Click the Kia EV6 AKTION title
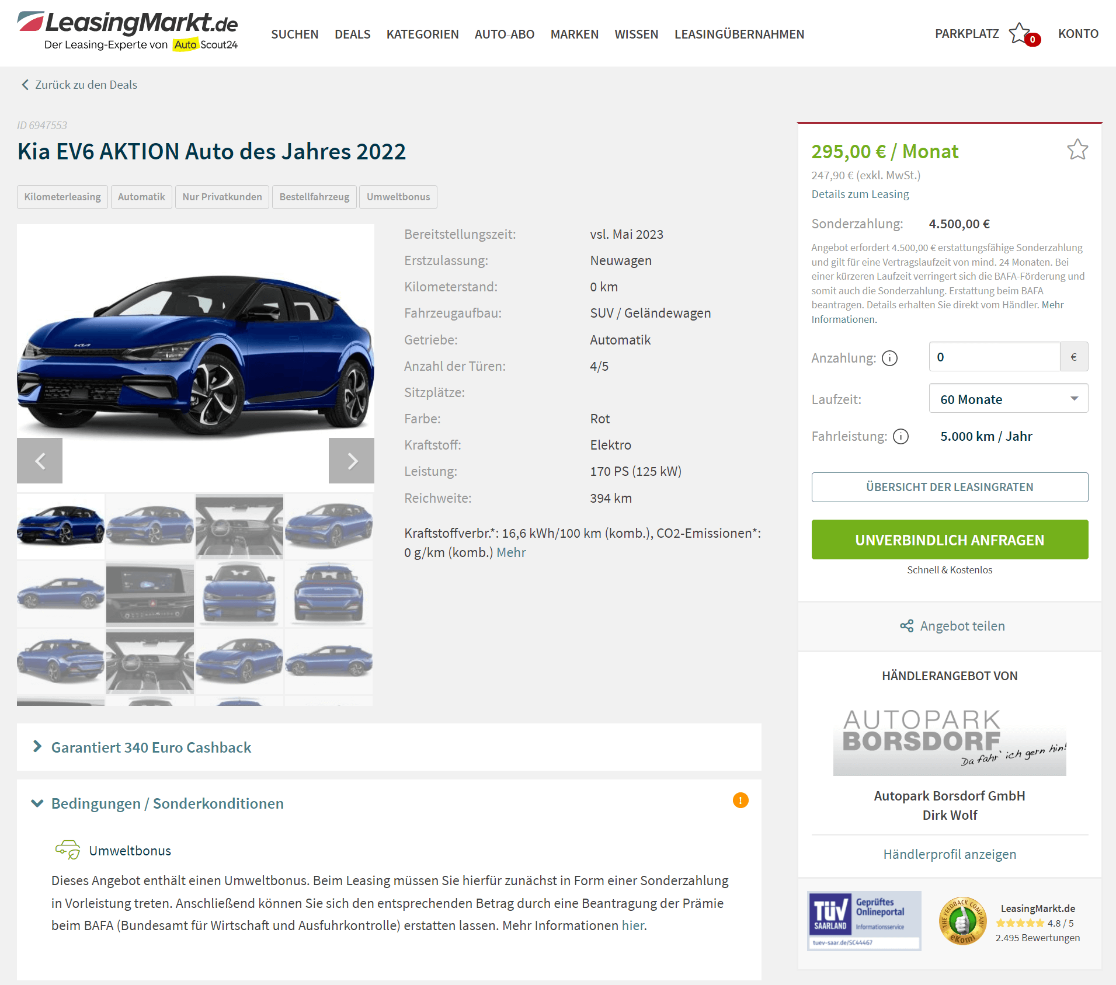Image resolution: width=1116 pixels, height=985 pixels. 211,151
